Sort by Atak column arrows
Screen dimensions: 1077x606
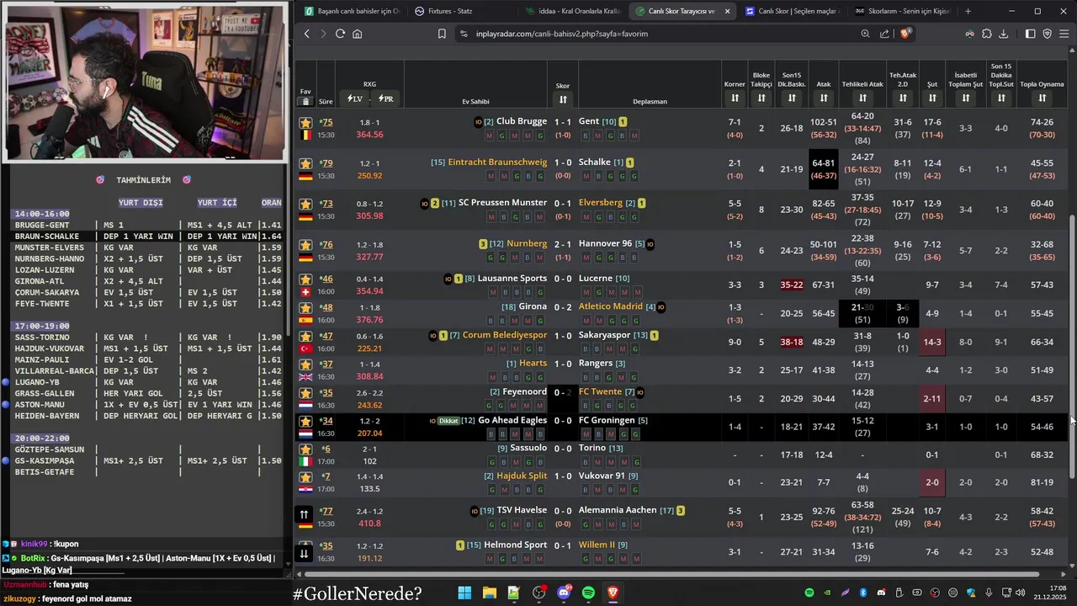[x=823, y=98]
